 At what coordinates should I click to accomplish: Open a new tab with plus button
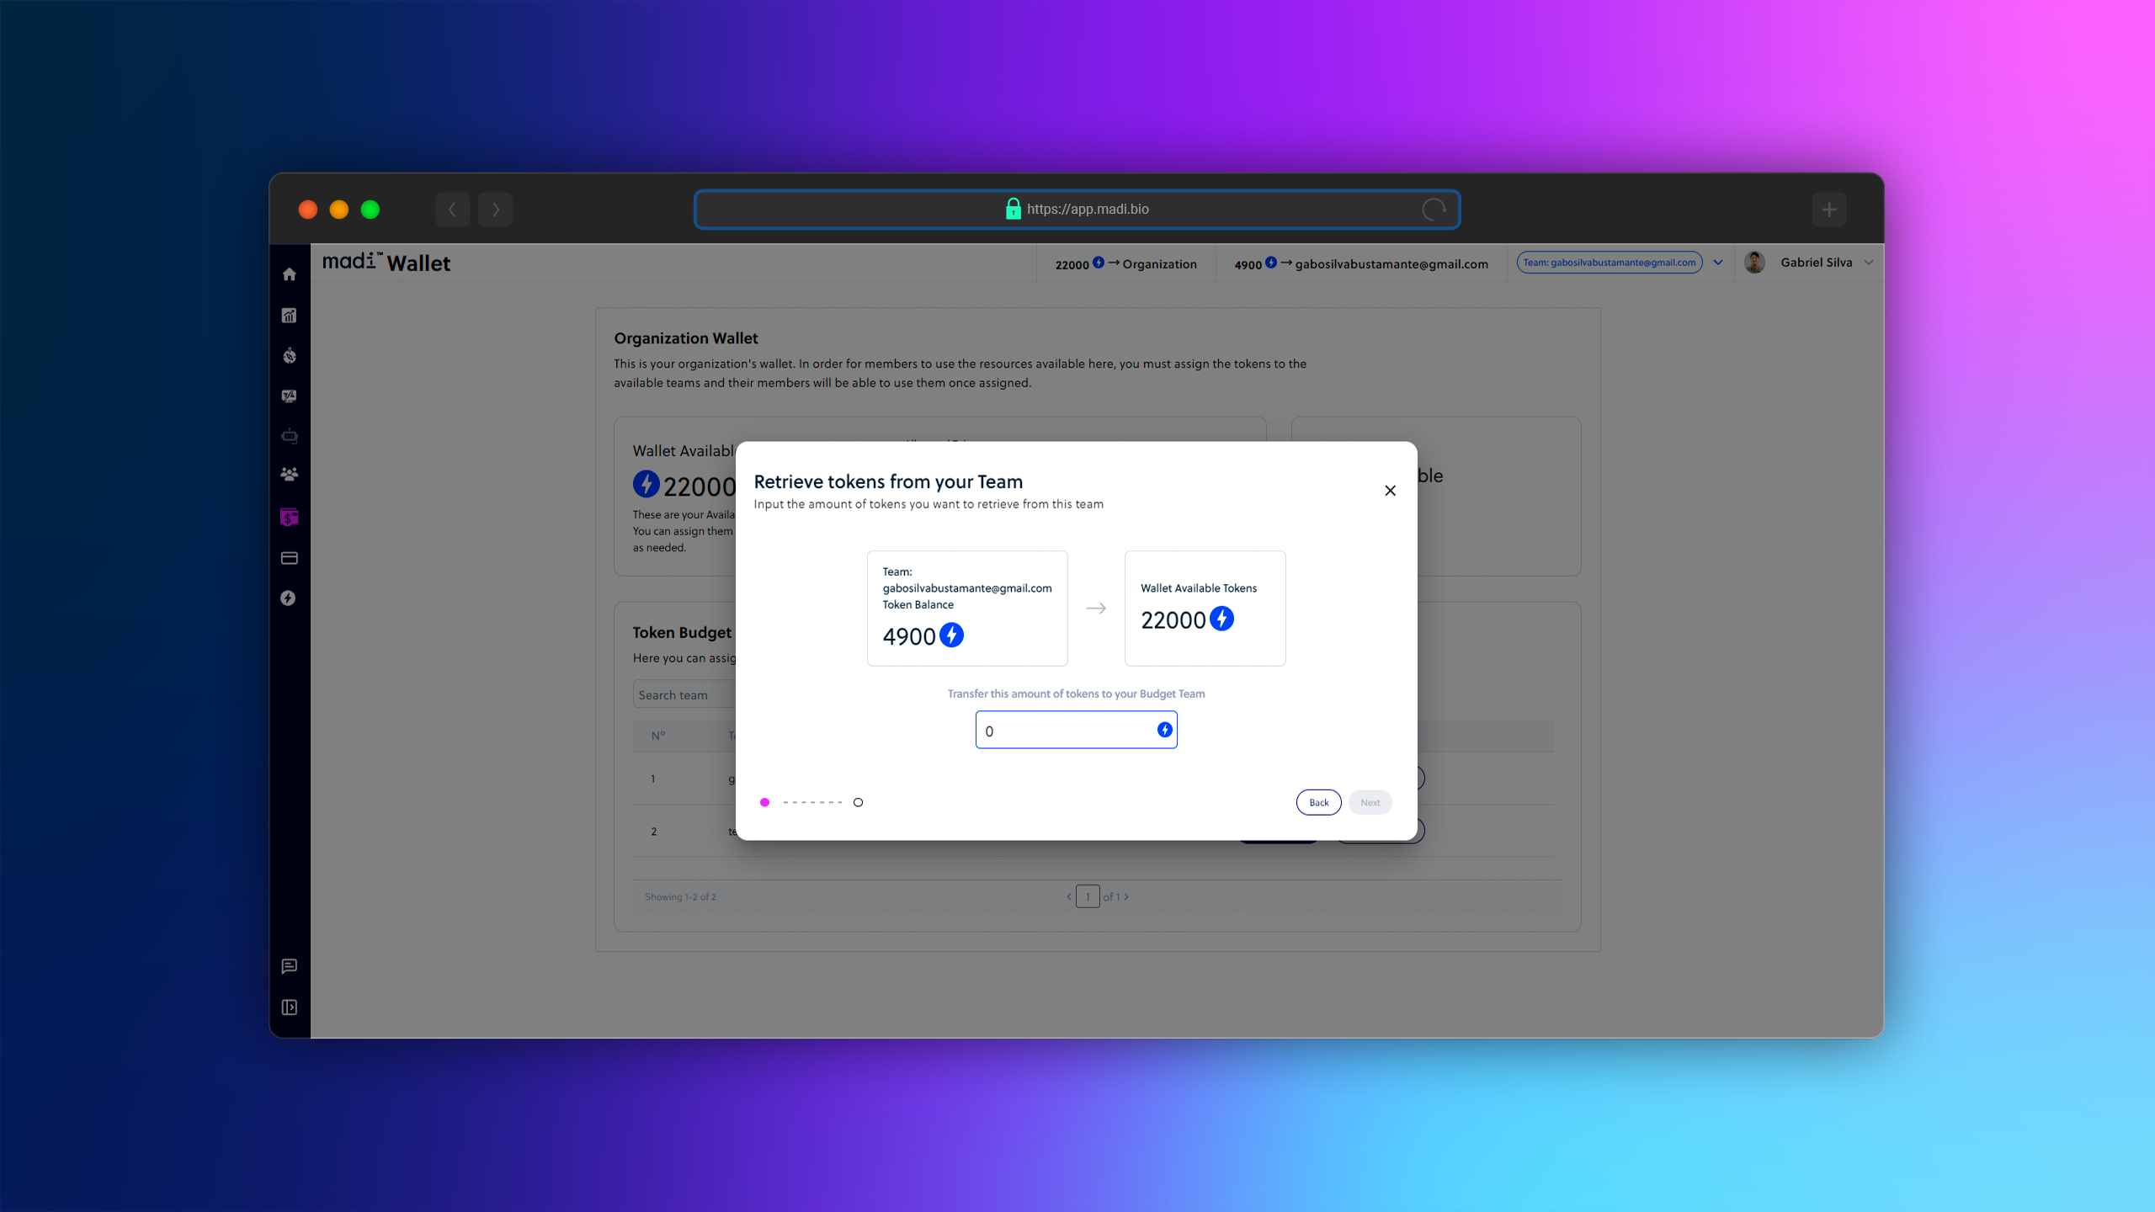(x=1828, y=210)
